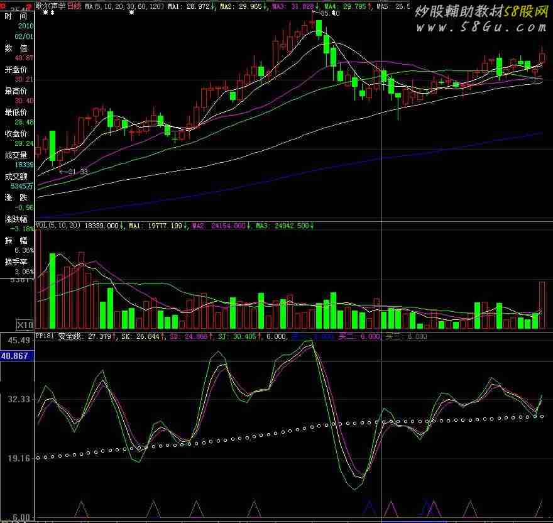The image size is (553, 523).
Task: Click the 涨跌幅 label
Action: 16,219
